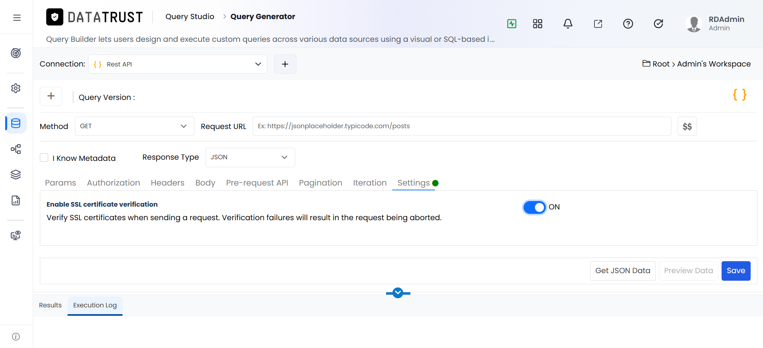
Task: Click the Root breadcrumb text
Action: [x=661, y=64]
